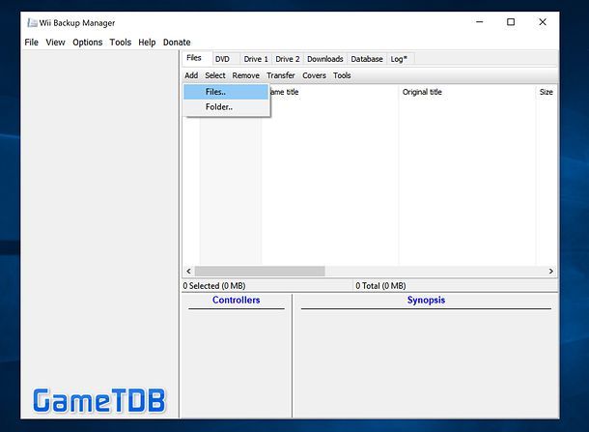Maximize the Wii Backup Manager window
The width and height of the screenshot is (589, 432).
click(x=511, y=22)
